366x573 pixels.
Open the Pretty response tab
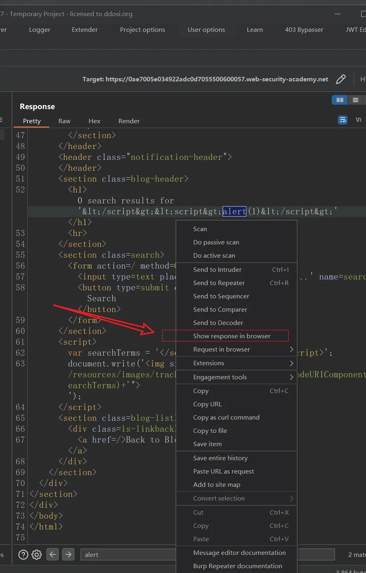pos(32,121)
